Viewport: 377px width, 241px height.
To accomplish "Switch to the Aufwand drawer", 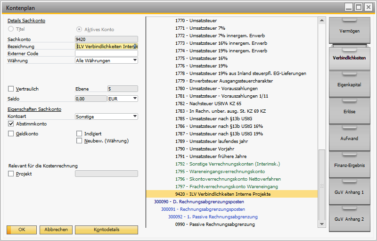I will click(349, 139).
